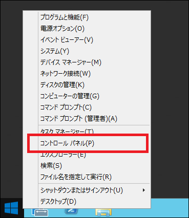
Task: Select コントロール パネル(P) from the menu
Action: [87, 143]
